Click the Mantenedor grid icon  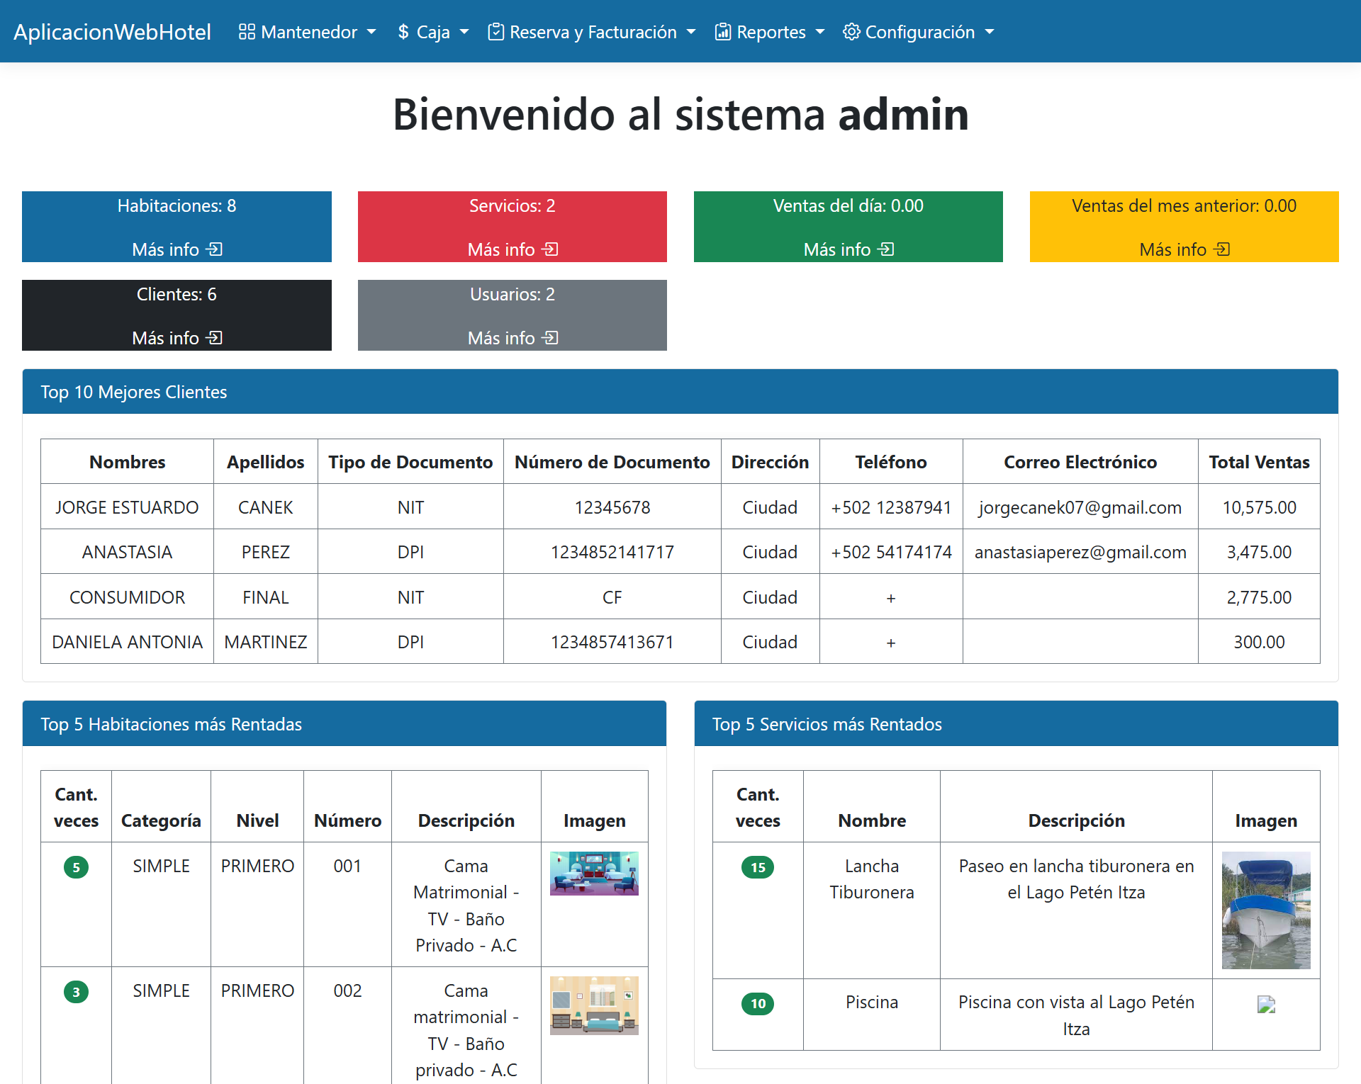(246, 32)
